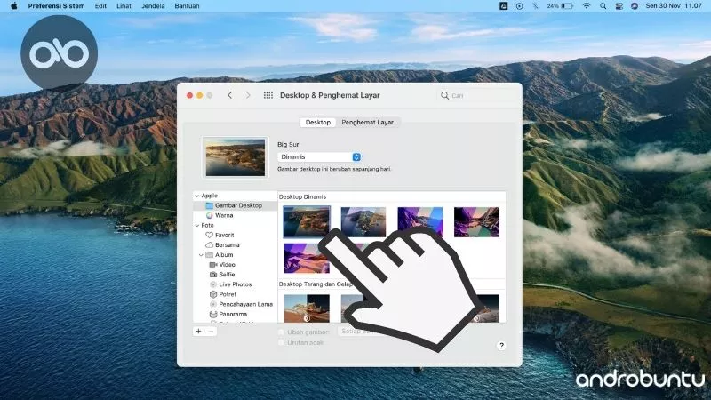Click the grid Show All preferences icon
Screen dimensions: 711x400
(x=268, y=95)
